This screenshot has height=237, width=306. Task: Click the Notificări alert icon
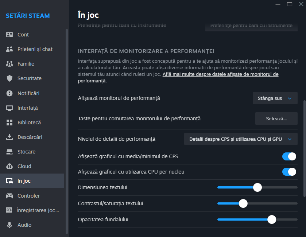(10, 93)
